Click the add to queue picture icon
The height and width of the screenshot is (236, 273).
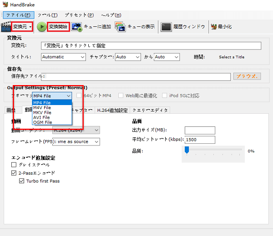(76, 27)
